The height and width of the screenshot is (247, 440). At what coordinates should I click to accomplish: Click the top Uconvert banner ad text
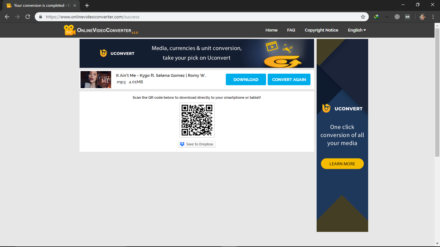197,53
